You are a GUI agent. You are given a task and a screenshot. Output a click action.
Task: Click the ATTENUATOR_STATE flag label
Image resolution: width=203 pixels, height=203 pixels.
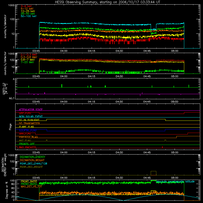31,110
